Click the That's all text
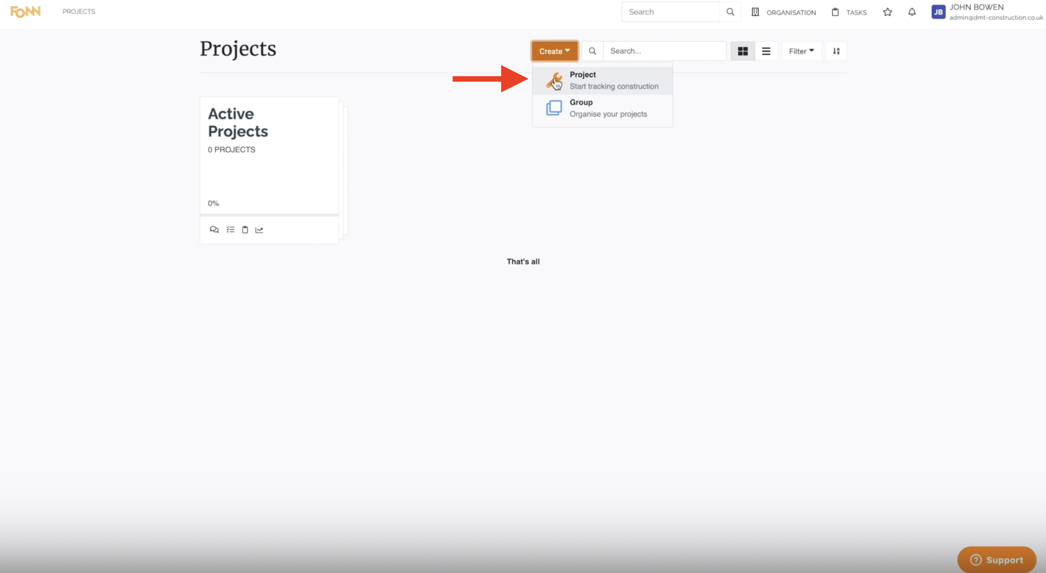The width and height of the screenshot is (1046, 573). coord(523,262)
